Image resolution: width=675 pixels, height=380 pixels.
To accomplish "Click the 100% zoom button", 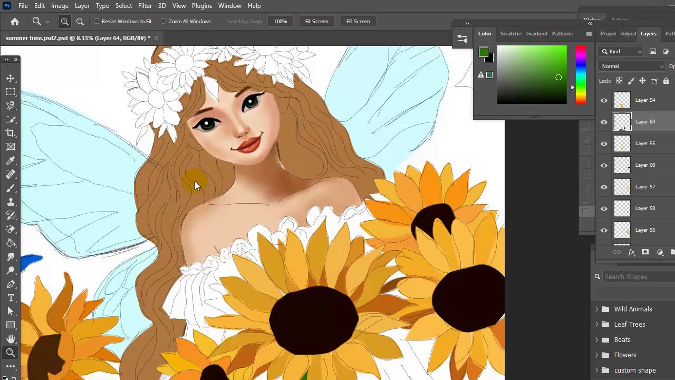I will [x=281, y=22].
